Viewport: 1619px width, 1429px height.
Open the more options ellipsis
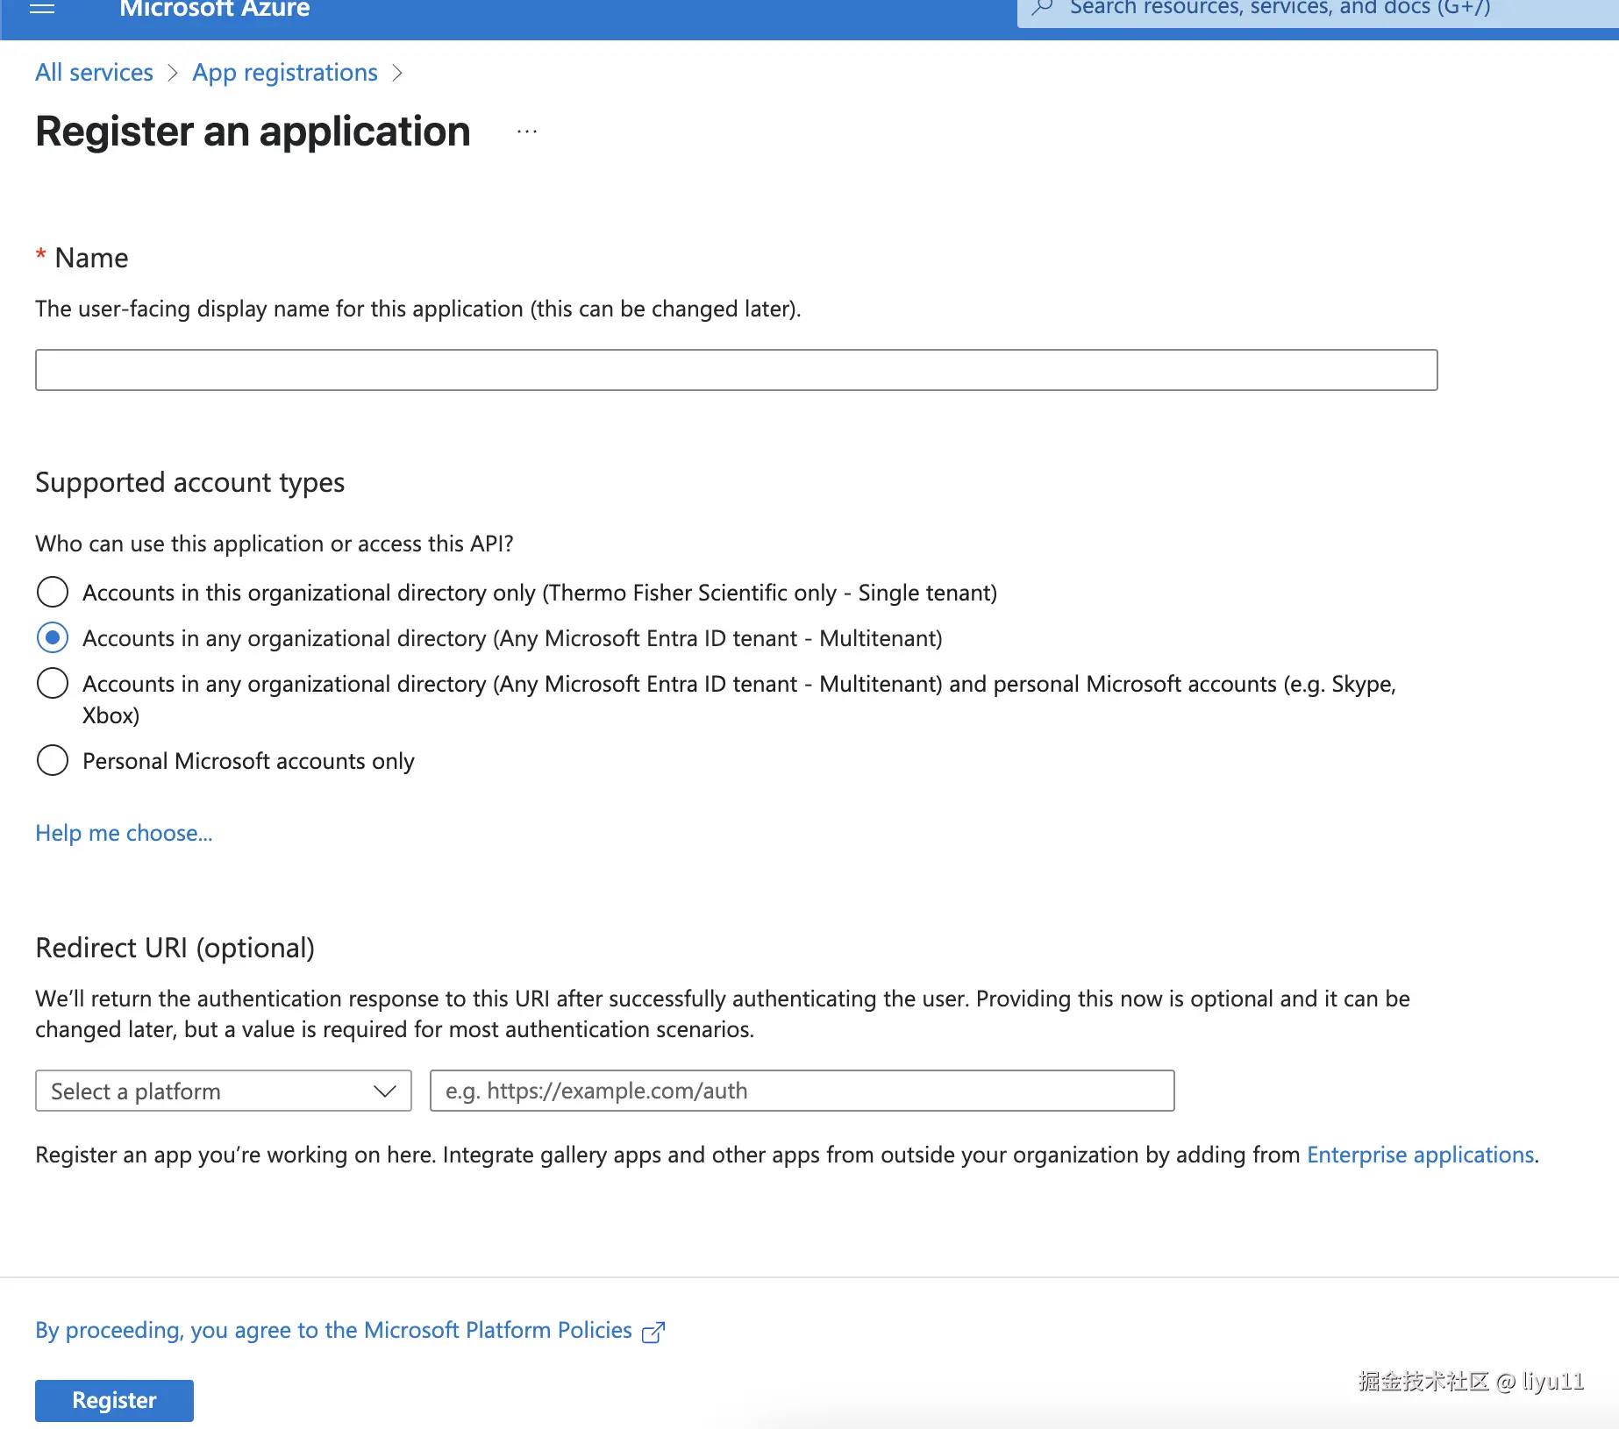[526, 132]
